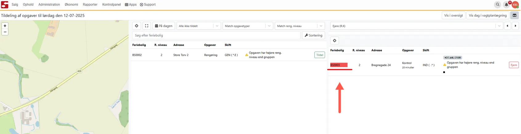Image resolution: width=521 pixels, height=134 pixels.
Task: Click the 'Søg efter feriebolig' search field
Action: (x=216, y=35)
